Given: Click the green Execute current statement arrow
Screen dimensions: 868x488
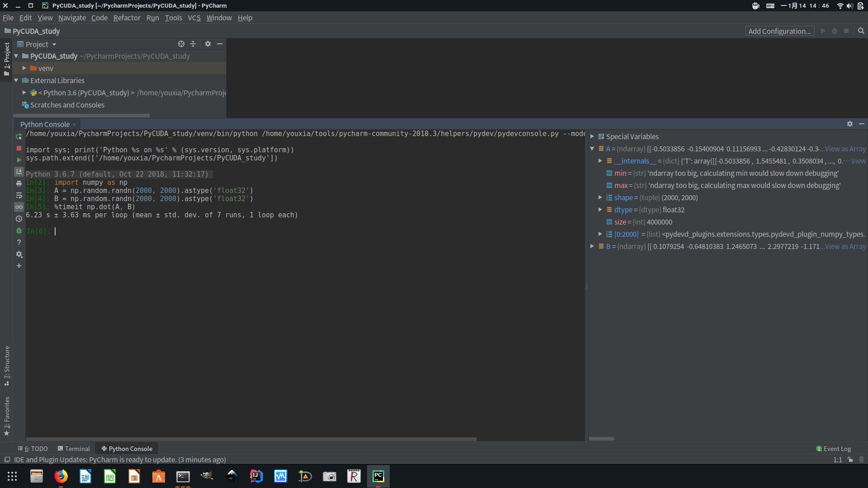Looking at the screenshot, I should coord(19,160).
